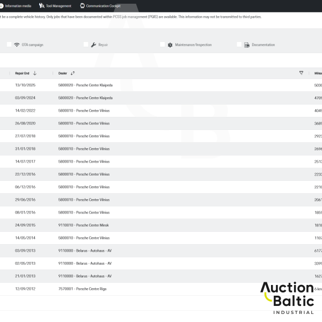Select the 27/07/2018 repair date

point(25,136)
